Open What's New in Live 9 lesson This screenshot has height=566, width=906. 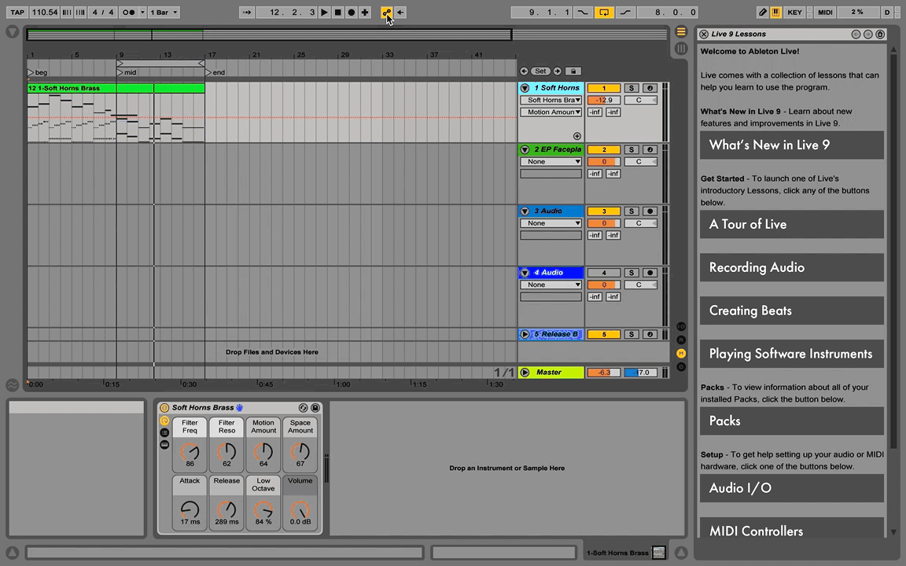click(792, 145)
